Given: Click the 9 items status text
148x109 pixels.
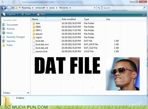Looking at the screenshot, I should [20, 98].
